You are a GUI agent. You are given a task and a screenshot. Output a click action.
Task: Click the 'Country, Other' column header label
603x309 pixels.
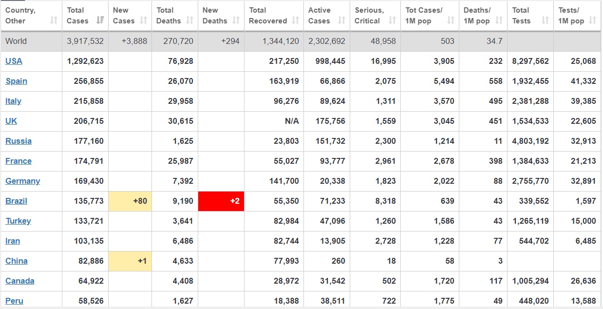pos(20,16)
